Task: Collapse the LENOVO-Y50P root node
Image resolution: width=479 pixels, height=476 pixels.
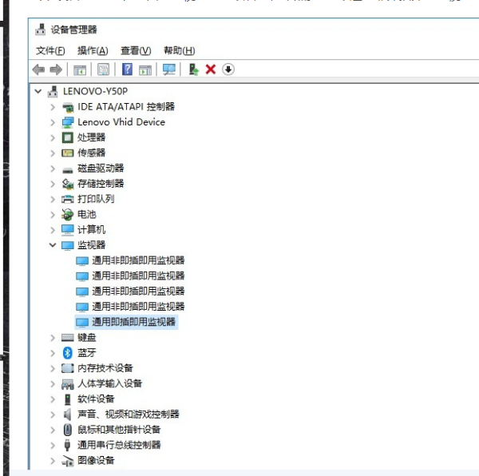Action: pyautogui.click(x=38, y=91)
